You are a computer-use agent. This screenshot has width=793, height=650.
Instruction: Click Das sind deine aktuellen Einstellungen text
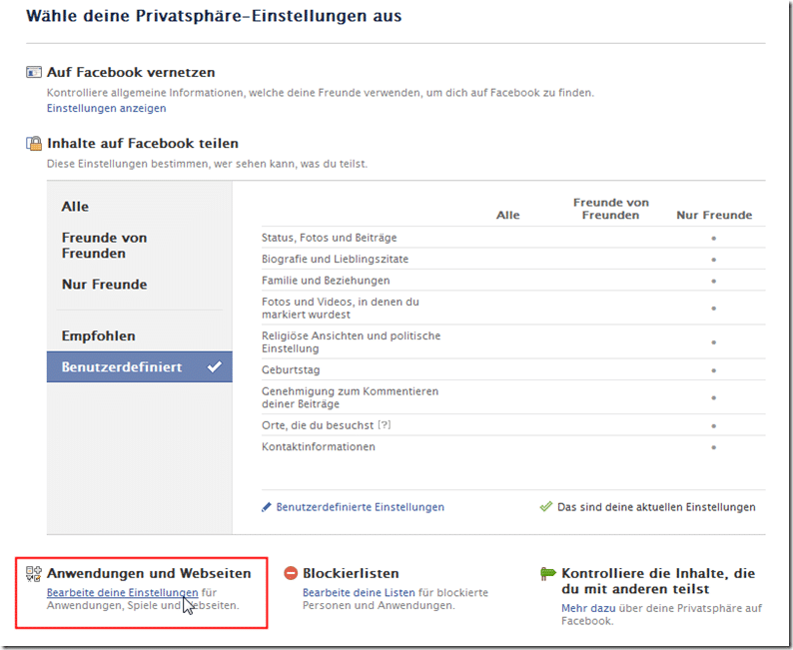click(x=656, y=507)
